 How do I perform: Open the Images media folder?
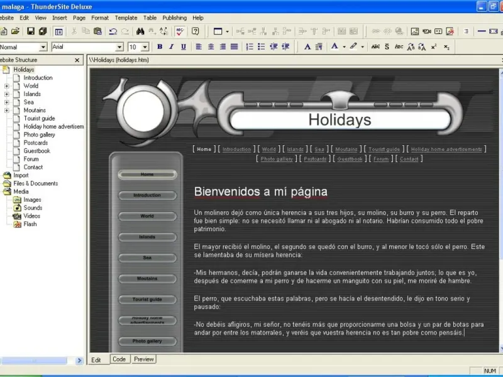coord(32,199)
